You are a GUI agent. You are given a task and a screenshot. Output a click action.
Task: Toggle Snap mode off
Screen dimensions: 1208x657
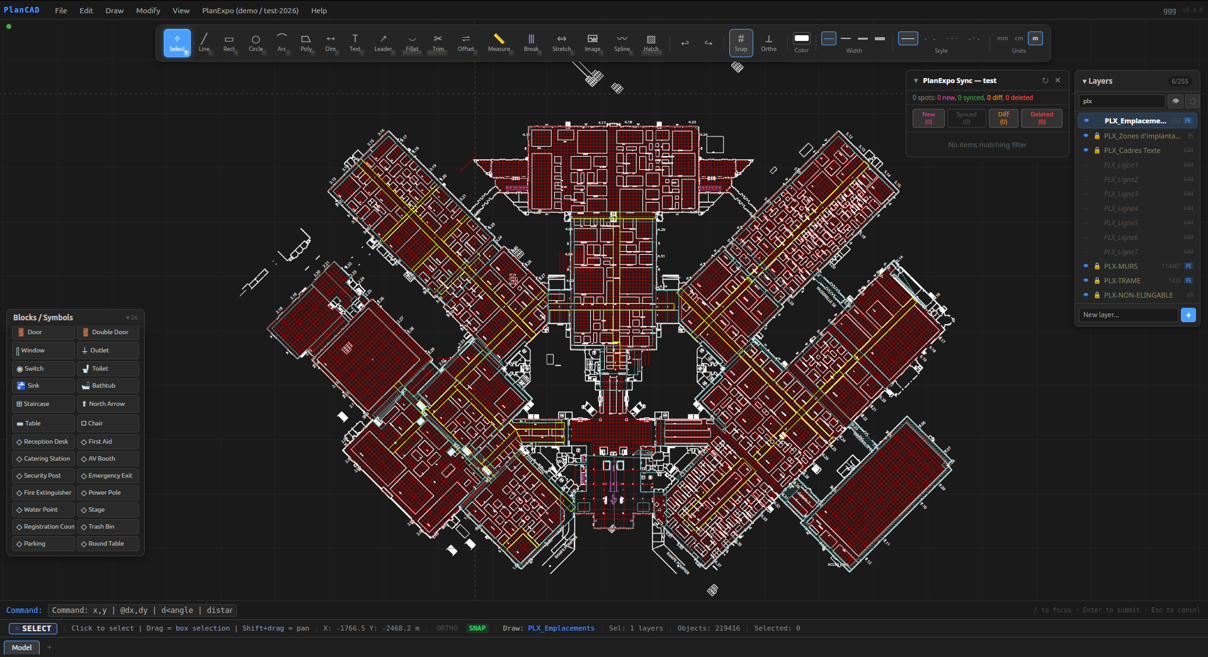[x=741, y=42]
